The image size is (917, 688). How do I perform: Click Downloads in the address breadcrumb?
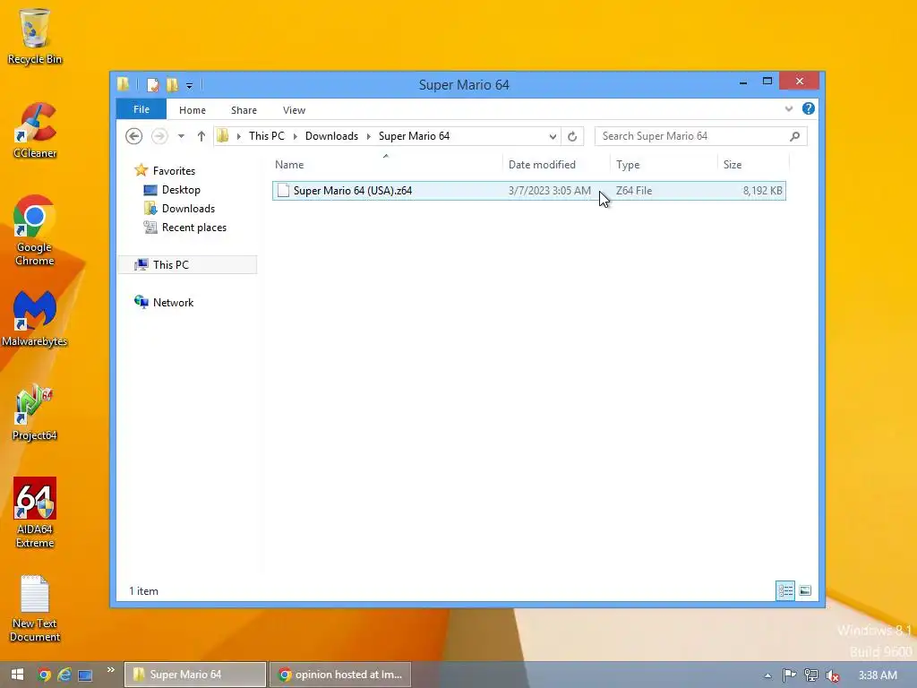click(331, 136)
